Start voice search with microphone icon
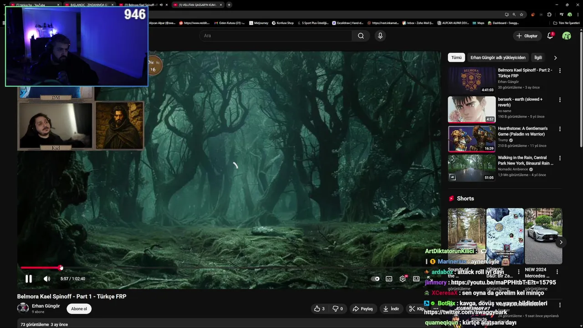Screen dimensions: 583x328 pos(380,36)
